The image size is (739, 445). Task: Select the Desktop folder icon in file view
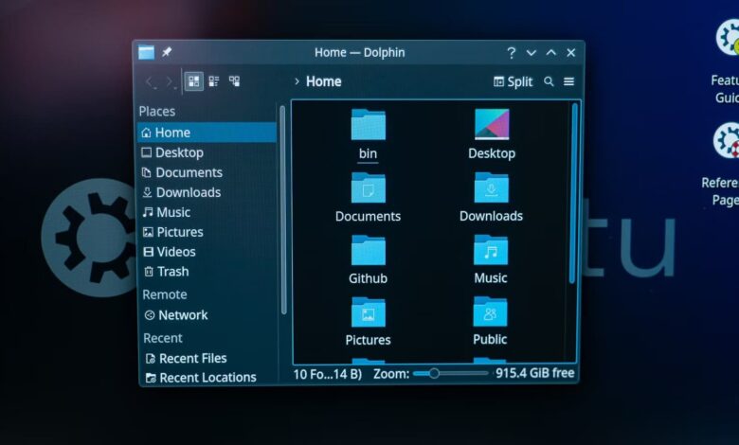pyautogui.click(x=492, y=124)
